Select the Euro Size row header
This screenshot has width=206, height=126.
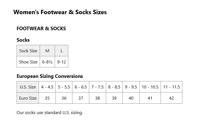coord(28,98)
